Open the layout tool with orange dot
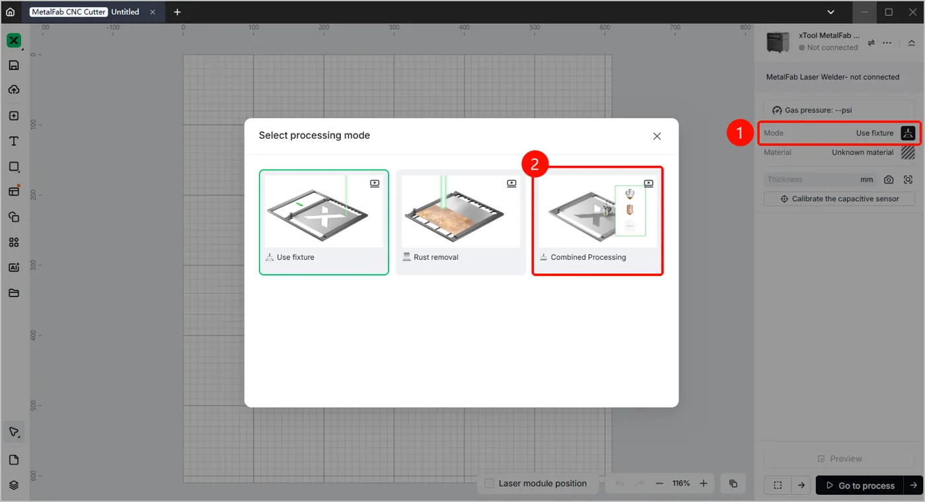The width and height of the screenshot is (925, 502). [14, 191]
